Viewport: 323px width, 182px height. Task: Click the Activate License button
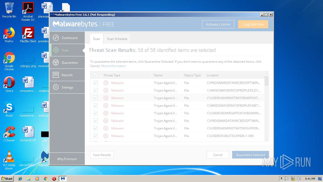pos(218,24)
